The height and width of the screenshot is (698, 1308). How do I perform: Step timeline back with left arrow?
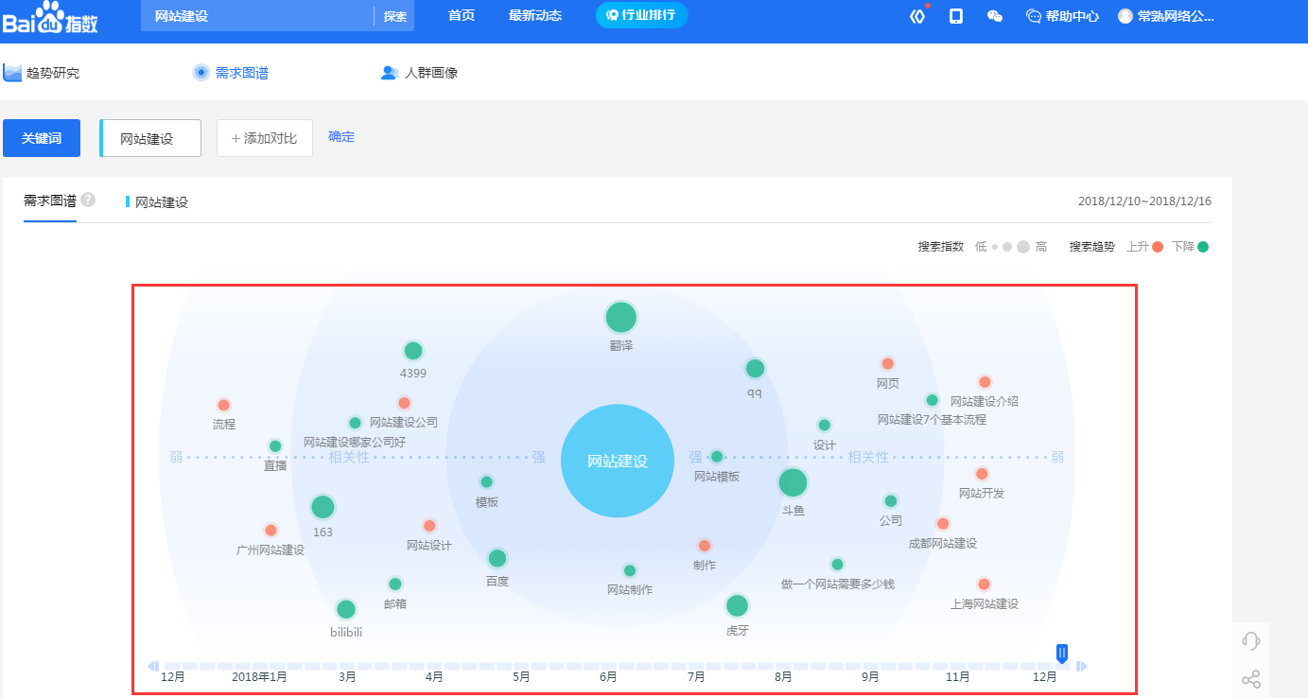(152, 666)
